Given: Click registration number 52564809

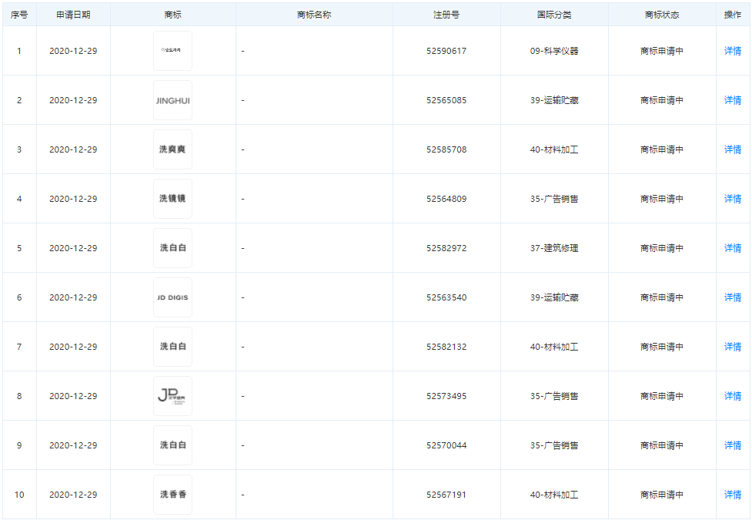Looking at the screenshot, I should 446,199.
